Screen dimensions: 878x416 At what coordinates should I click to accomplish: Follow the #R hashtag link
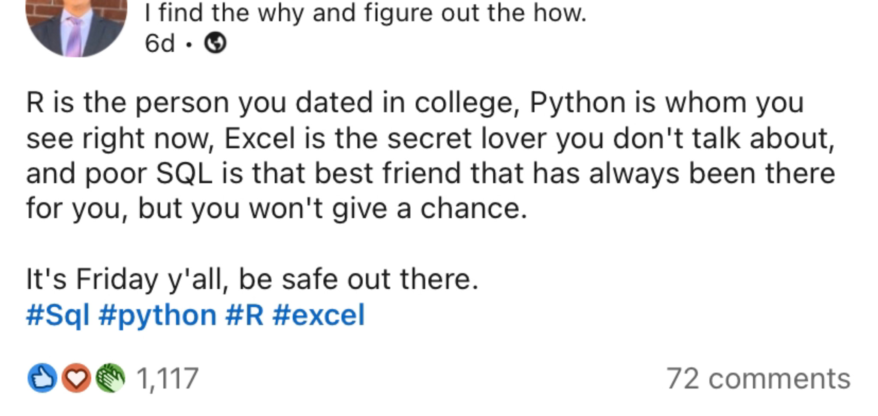click(244, 315)
